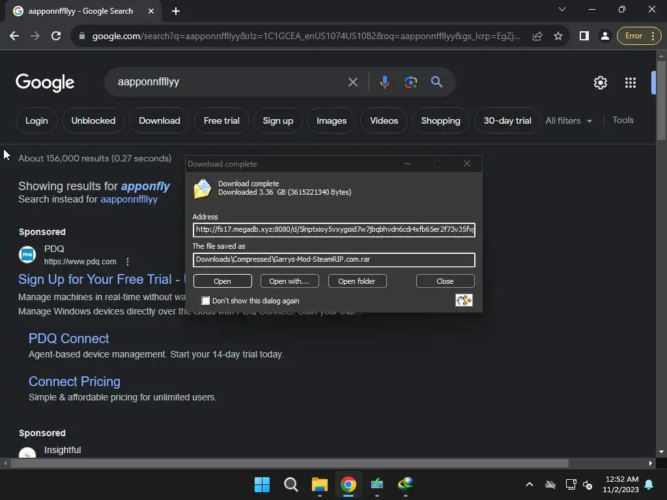Open the PDQ Connect link
This screenshot has width=667, height=500.
point(68,339)
